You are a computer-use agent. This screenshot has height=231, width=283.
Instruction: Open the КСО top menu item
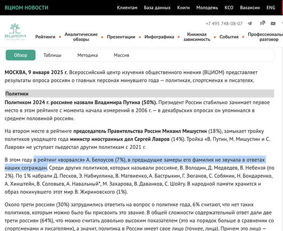click(229, 8)
